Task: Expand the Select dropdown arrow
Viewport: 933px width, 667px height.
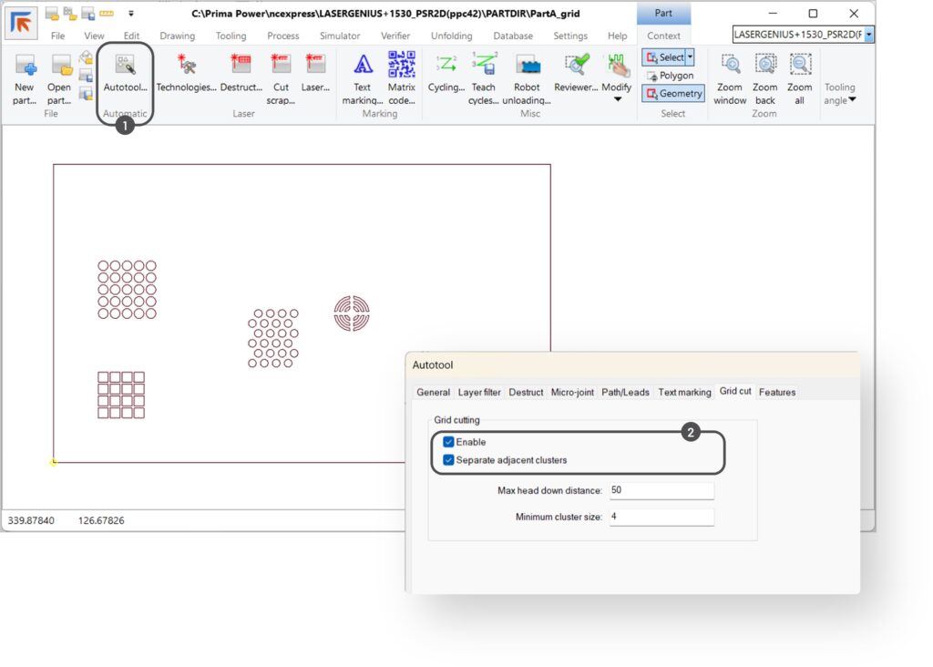Action: [690, 57]
